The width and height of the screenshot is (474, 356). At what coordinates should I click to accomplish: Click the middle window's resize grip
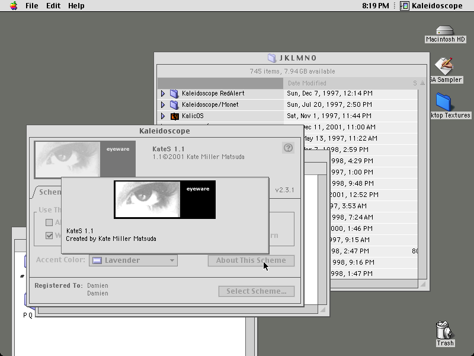[x=322, y=310]
